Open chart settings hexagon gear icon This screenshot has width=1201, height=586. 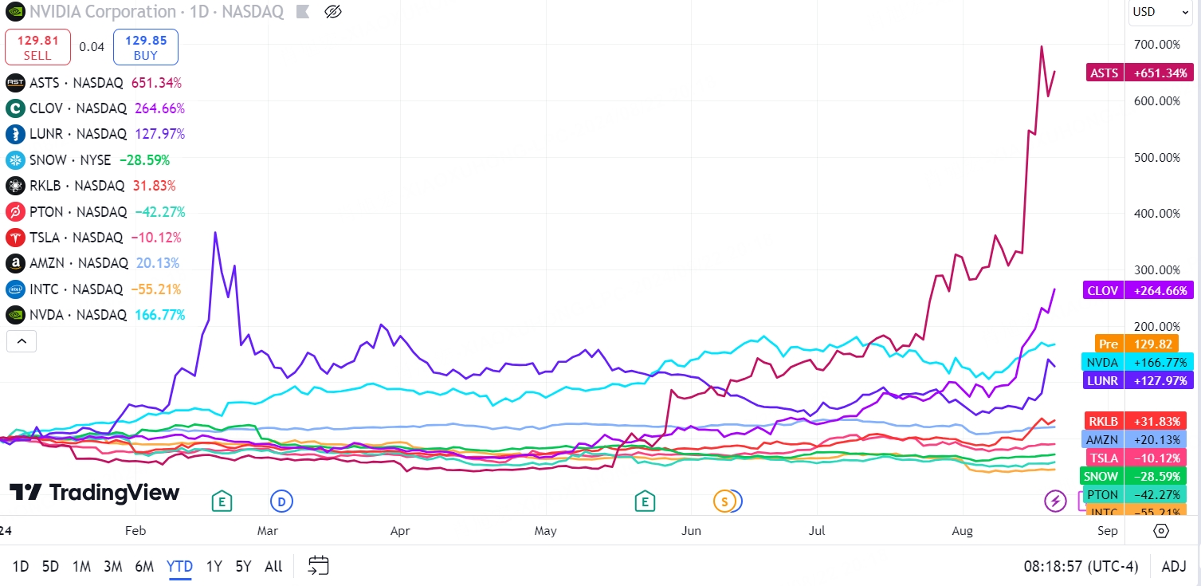coord(1161,531)
